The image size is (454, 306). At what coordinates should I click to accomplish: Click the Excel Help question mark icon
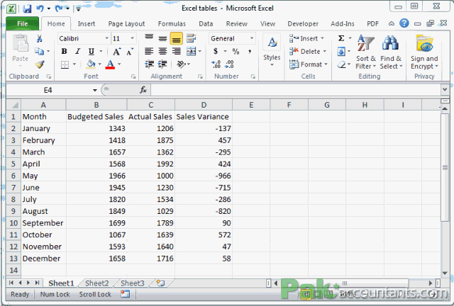point(404,23)
